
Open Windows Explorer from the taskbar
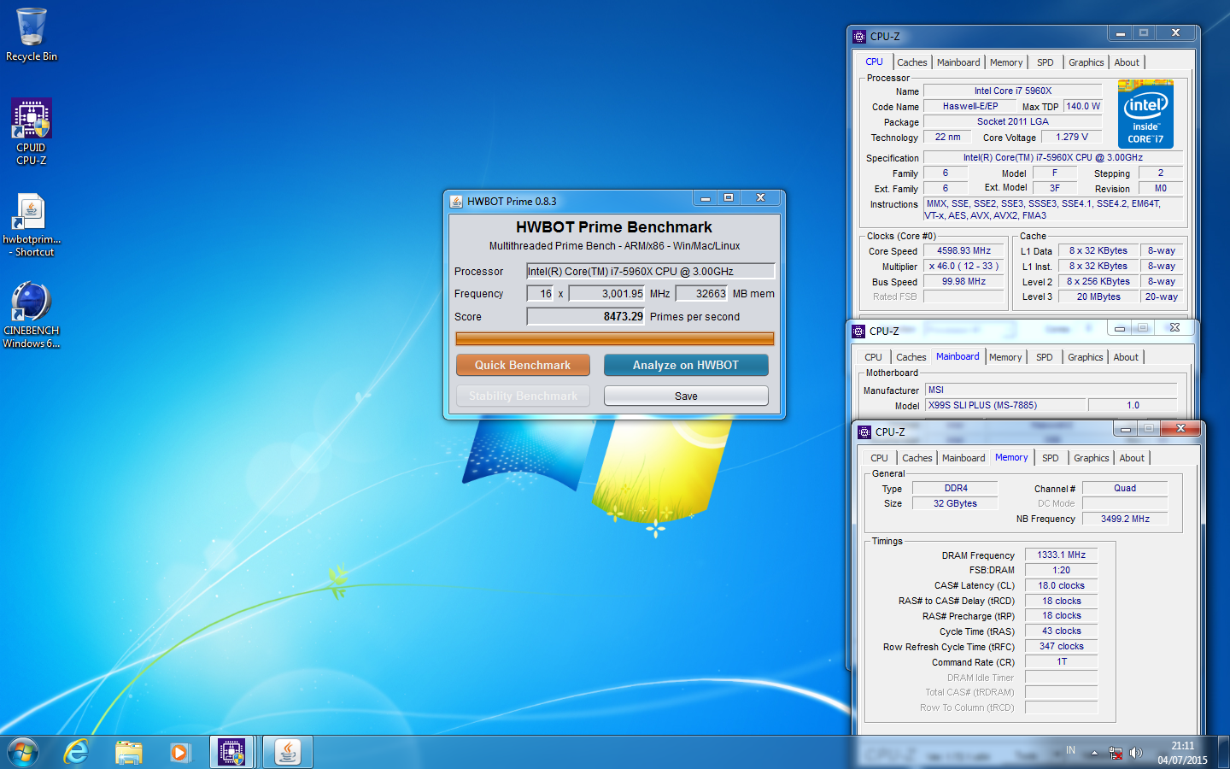[128, 752]
